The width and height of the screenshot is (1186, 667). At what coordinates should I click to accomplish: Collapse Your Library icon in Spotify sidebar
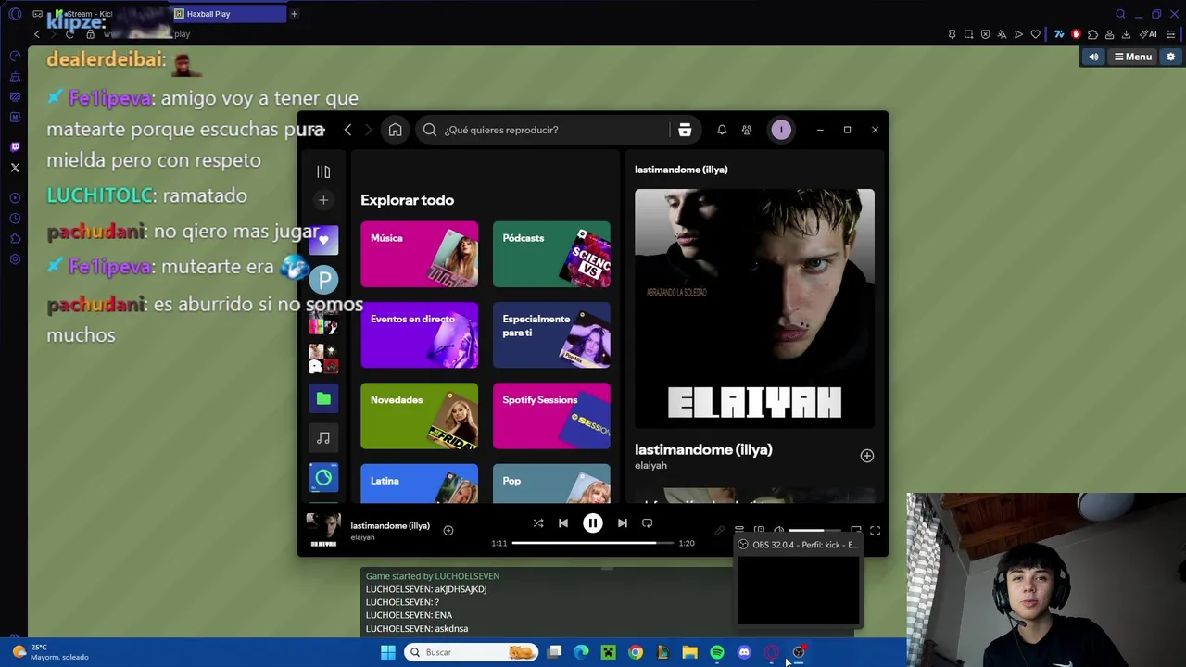tap(323, 171)
